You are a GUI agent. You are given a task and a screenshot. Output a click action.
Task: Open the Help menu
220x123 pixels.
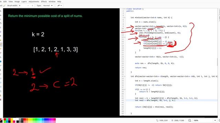coord(59,1)
